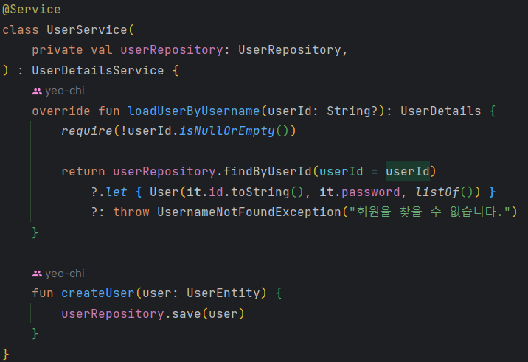Click the override keyword
Image resolution: width=528 pixels, height=362 pixels.
pos(61,111)
